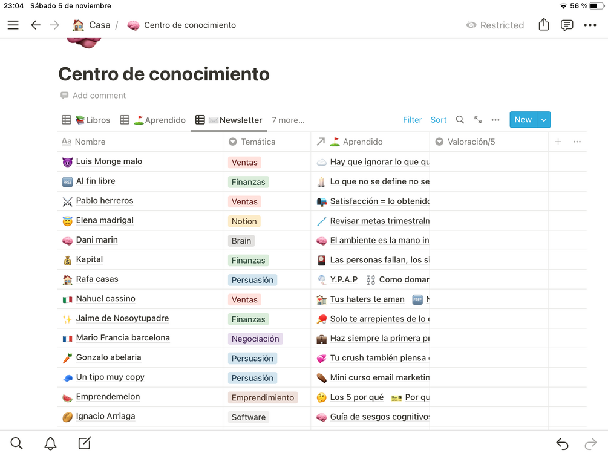Switch to the Libros view tab
Image resolution: width=608 pixels, height=456 pixels.
pyautogui.click(x=86, y=120)
